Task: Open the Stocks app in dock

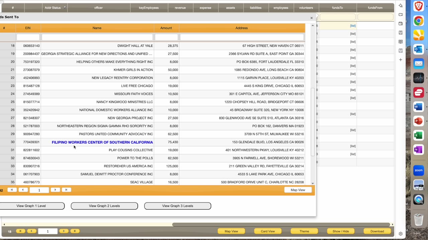Action: (419, 78)
